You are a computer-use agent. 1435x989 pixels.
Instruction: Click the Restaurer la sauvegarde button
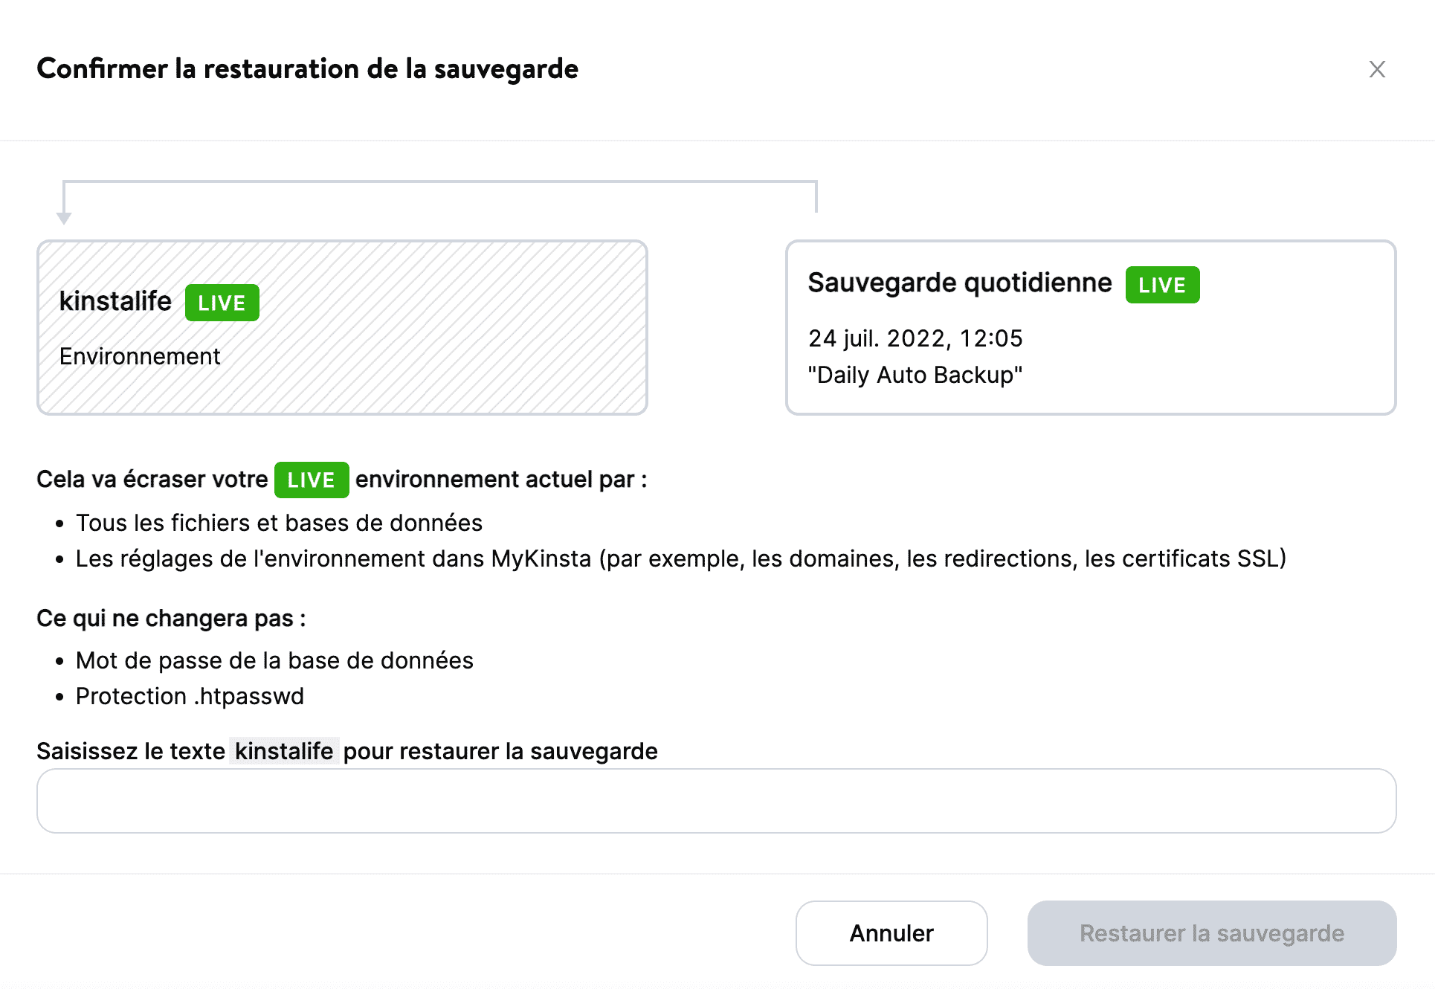pos(1212,932)
